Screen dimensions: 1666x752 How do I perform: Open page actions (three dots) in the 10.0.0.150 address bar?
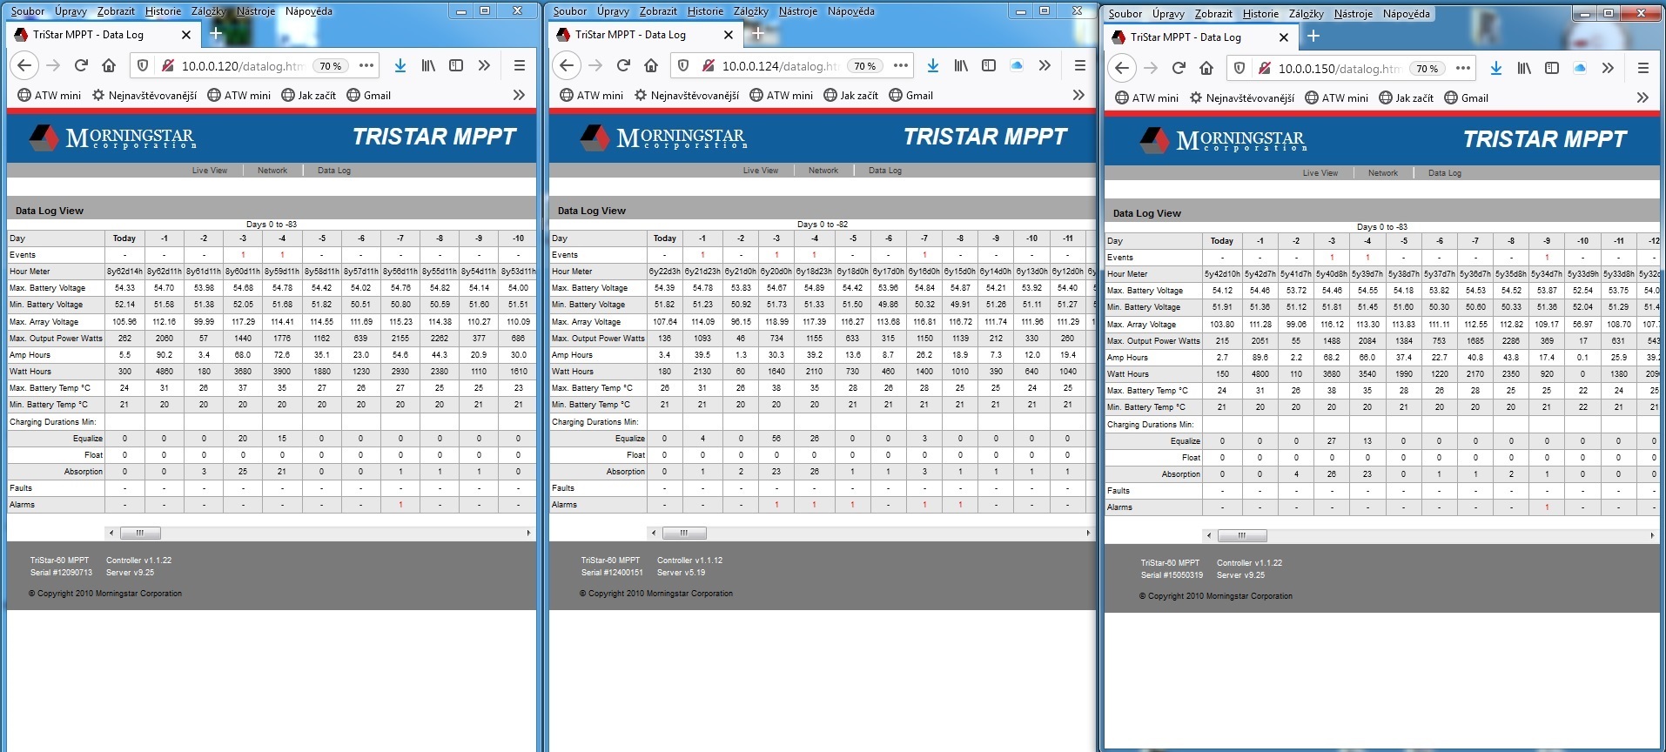point(1463,68)
